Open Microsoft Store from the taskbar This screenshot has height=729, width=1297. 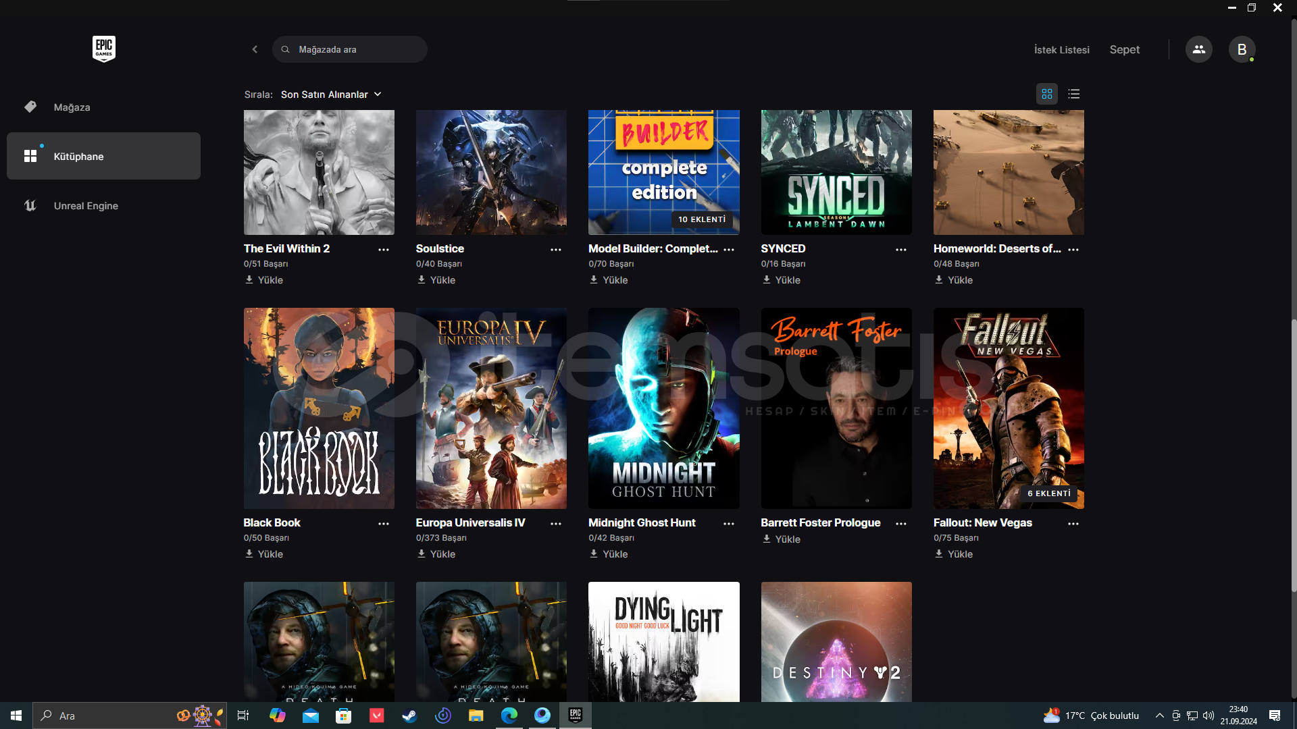[x=344, y=715]
